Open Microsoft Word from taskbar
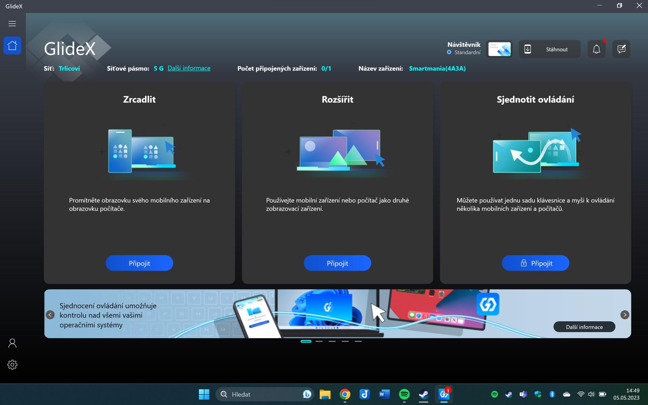Viewport: 648px width, 405px height. [384, 394]
